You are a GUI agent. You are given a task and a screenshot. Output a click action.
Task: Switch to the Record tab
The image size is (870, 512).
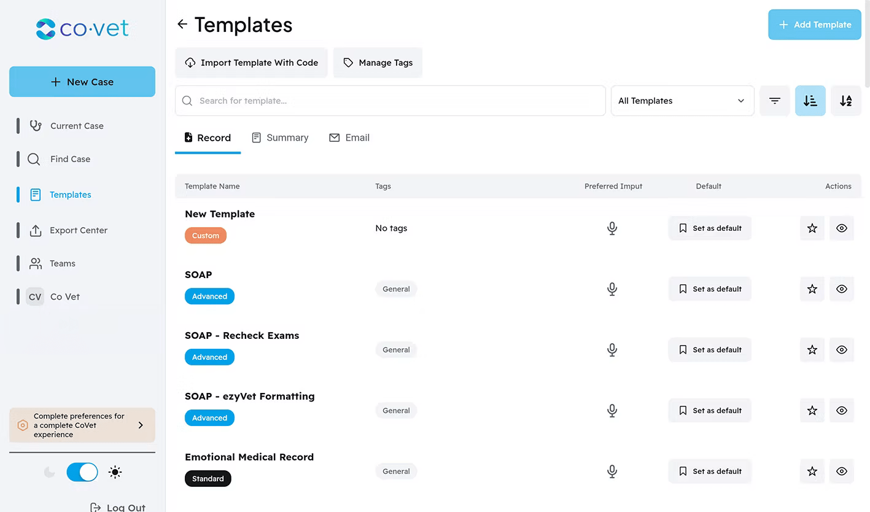208,138
